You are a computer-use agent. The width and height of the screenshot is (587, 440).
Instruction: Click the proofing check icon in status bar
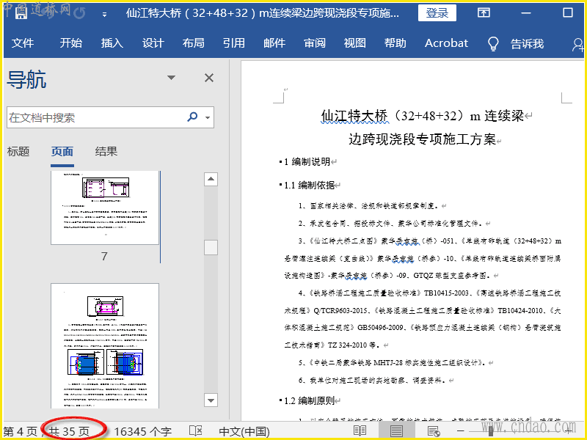[x=195, y=430]
